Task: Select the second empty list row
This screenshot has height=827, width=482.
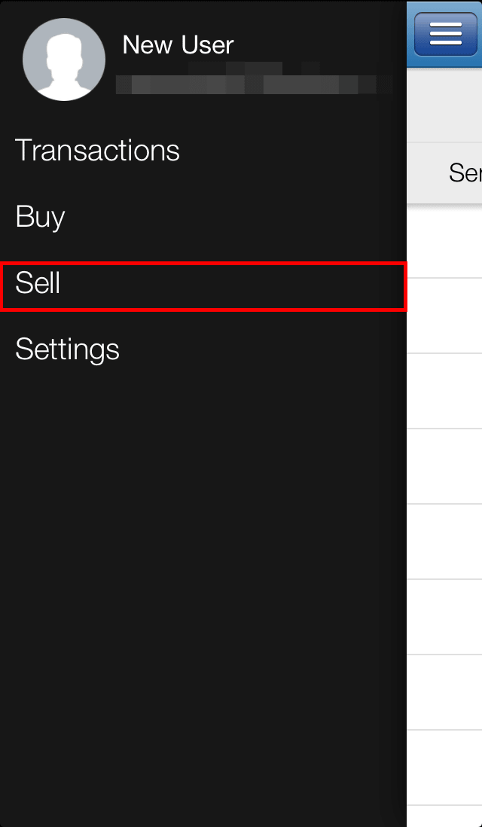Action: (x=444, y=316)
